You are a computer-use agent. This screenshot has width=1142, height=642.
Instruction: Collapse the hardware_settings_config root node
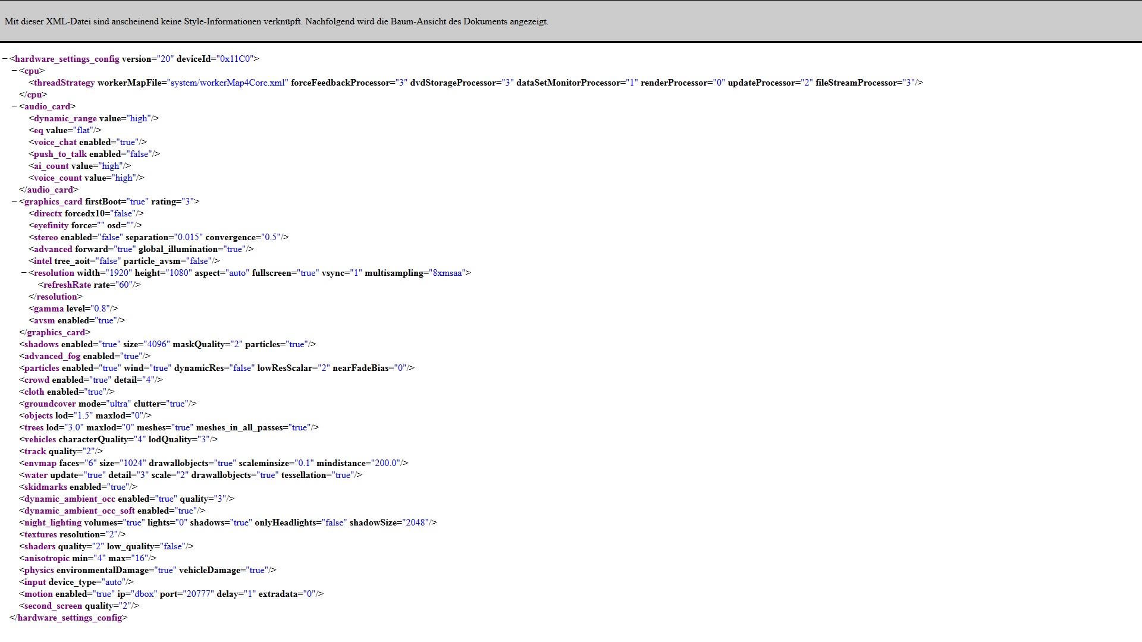(5, 59)
